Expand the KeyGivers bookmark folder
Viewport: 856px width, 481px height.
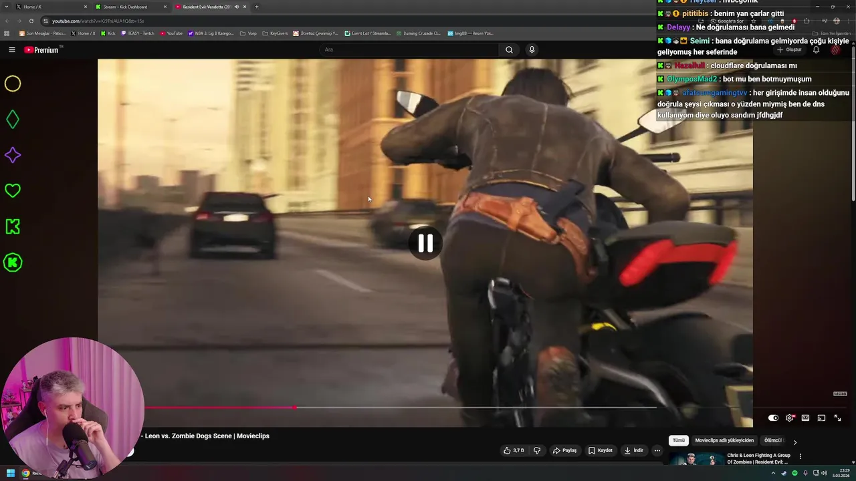click(275, 33)
